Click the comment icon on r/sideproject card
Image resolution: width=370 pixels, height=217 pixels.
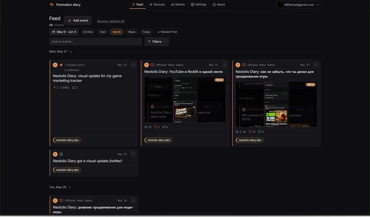[x=74, y=88]
